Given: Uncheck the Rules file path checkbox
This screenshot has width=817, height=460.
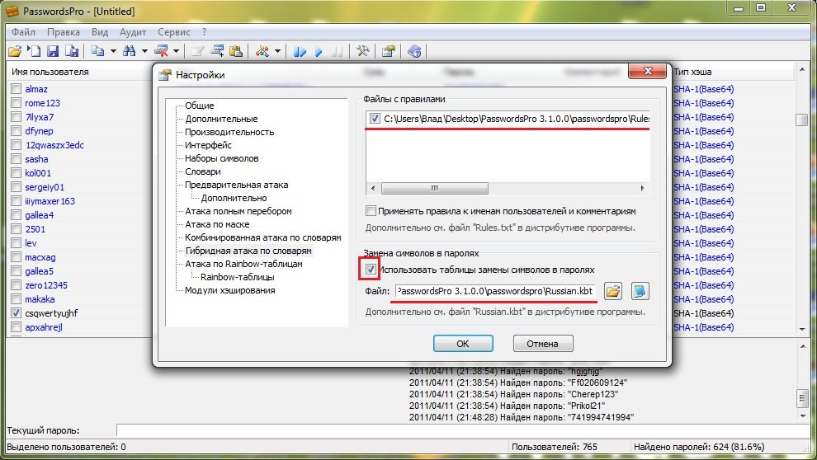Looking at the screenshot, I should coord(375,119).
